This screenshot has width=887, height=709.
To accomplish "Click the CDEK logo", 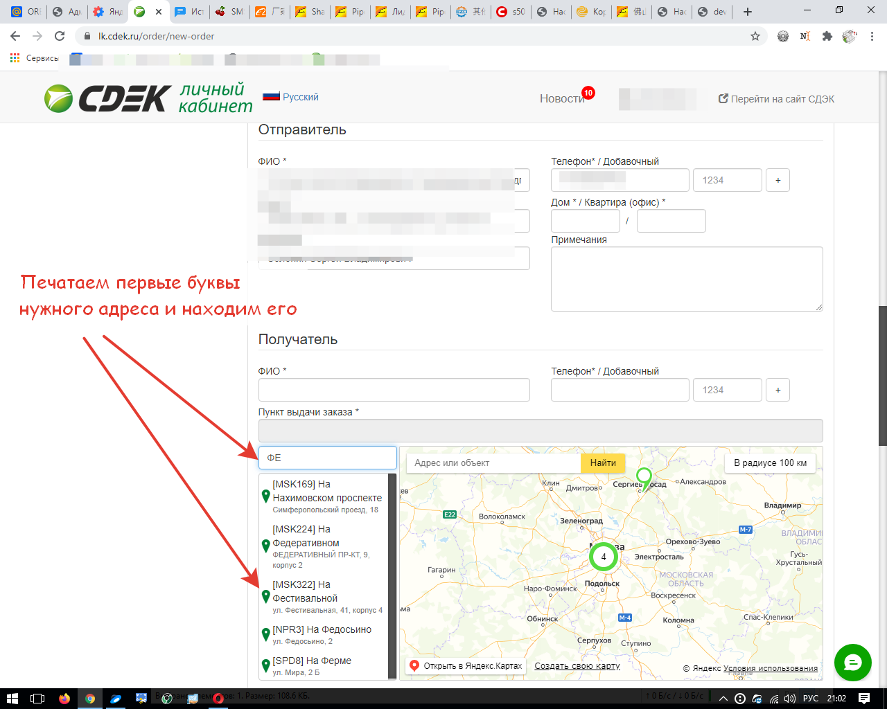I will pyautogui.click(x=107, y=98).
